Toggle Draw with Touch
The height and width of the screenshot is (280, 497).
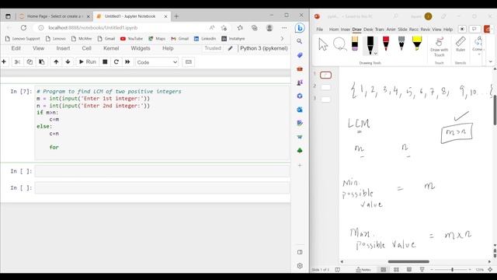coord(439,47)
